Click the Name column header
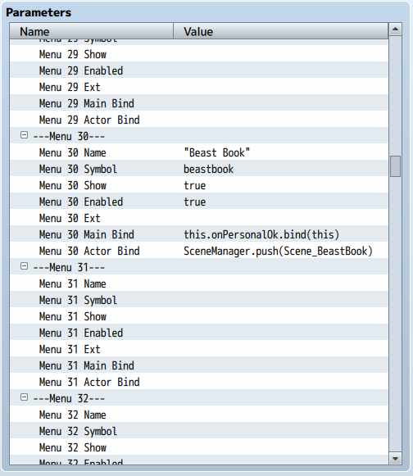The image size is (413, 476). (x=92, y=31)
